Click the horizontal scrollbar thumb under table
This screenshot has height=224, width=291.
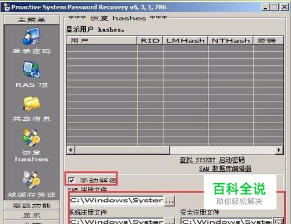coord(122,150)
